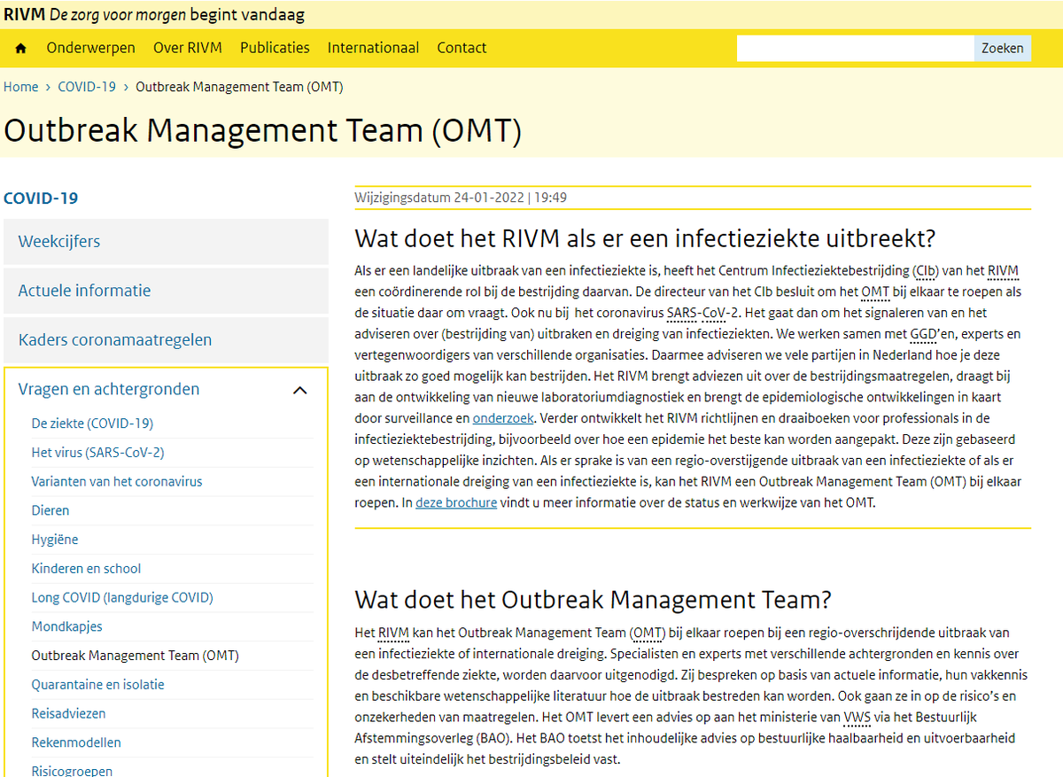This screenshot has width=1063, height=777.
Task: Open the Over RIVM menu
Action: 188,48
